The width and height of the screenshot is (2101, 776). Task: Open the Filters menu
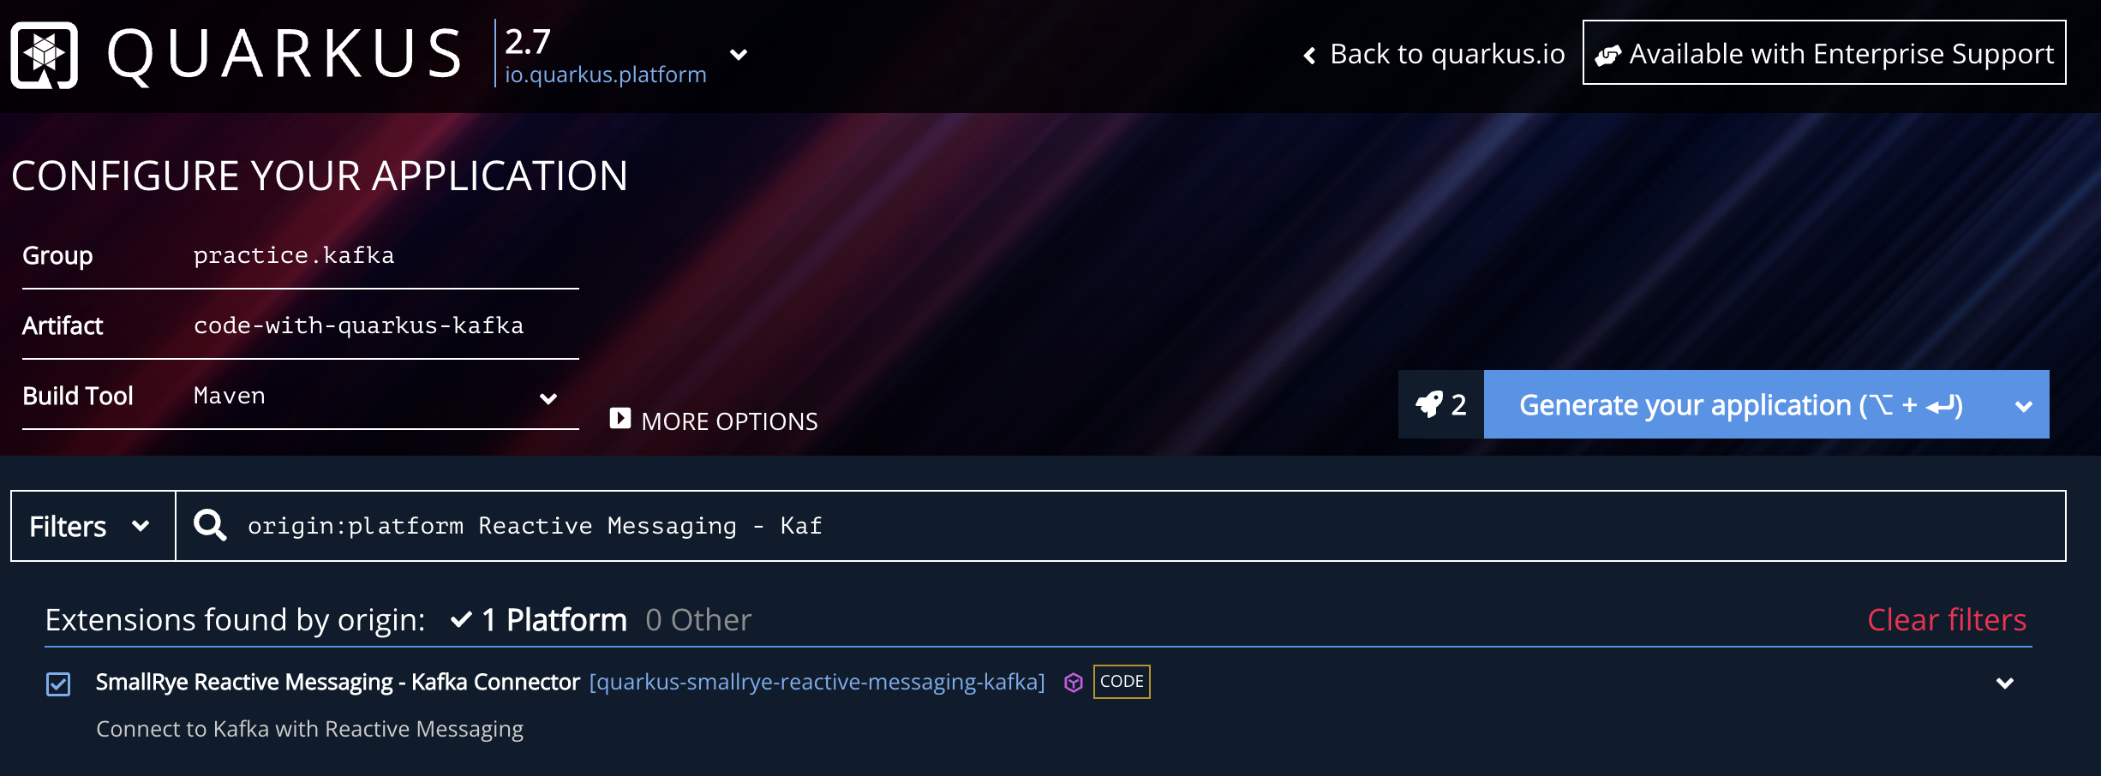coord(91,526)
